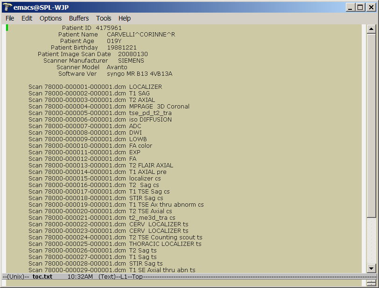Open the Edit menu
379x288 pixels.
pyautogui.click(x=27, y=18)
